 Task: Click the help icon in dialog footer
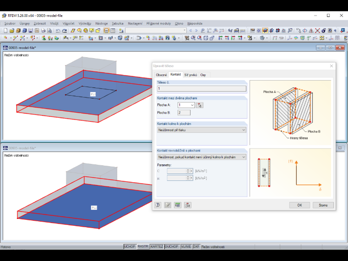coord(158,205)
